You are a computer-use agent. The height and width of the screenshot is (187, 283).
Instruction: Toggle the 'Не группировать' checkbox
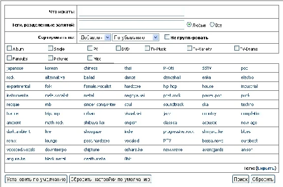(x=167, y=37)
